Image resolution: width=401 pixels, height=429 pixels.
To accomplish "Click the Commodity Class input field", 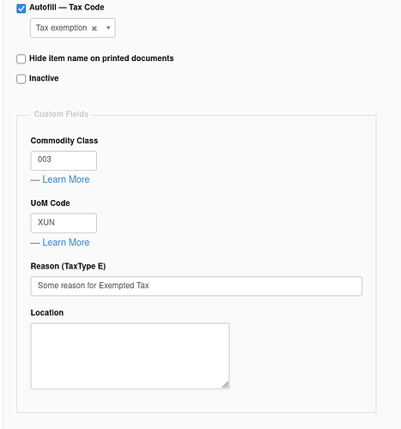I will coord(64,160).
